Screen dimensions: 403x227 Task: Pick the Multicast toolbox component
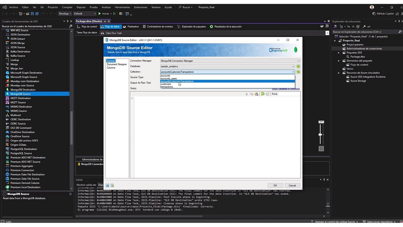pyautogui.click(x=16, y=115)
